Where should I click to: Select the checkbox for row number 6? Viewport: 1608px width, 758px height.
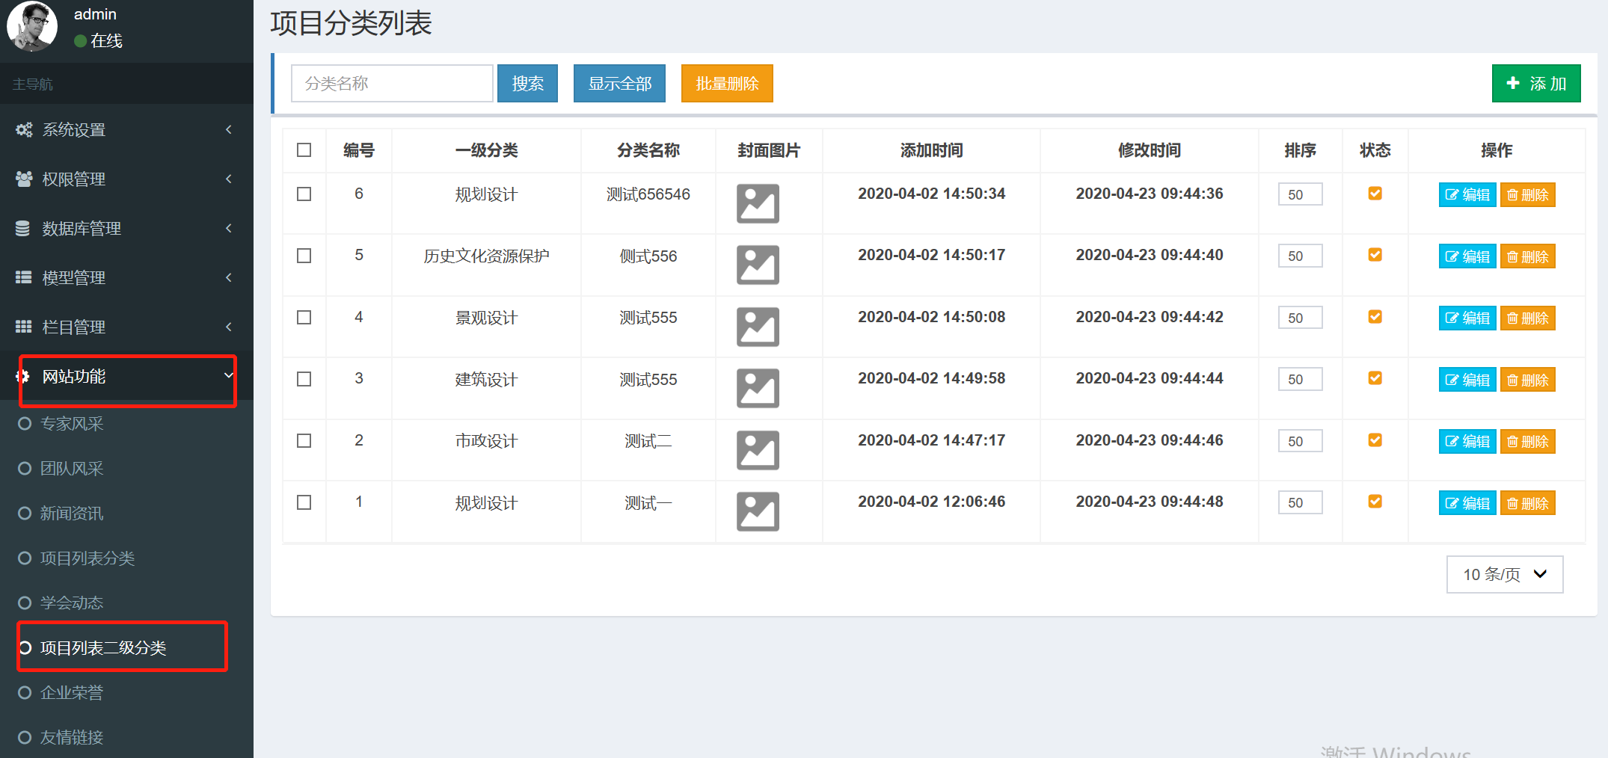click(304, 194)
